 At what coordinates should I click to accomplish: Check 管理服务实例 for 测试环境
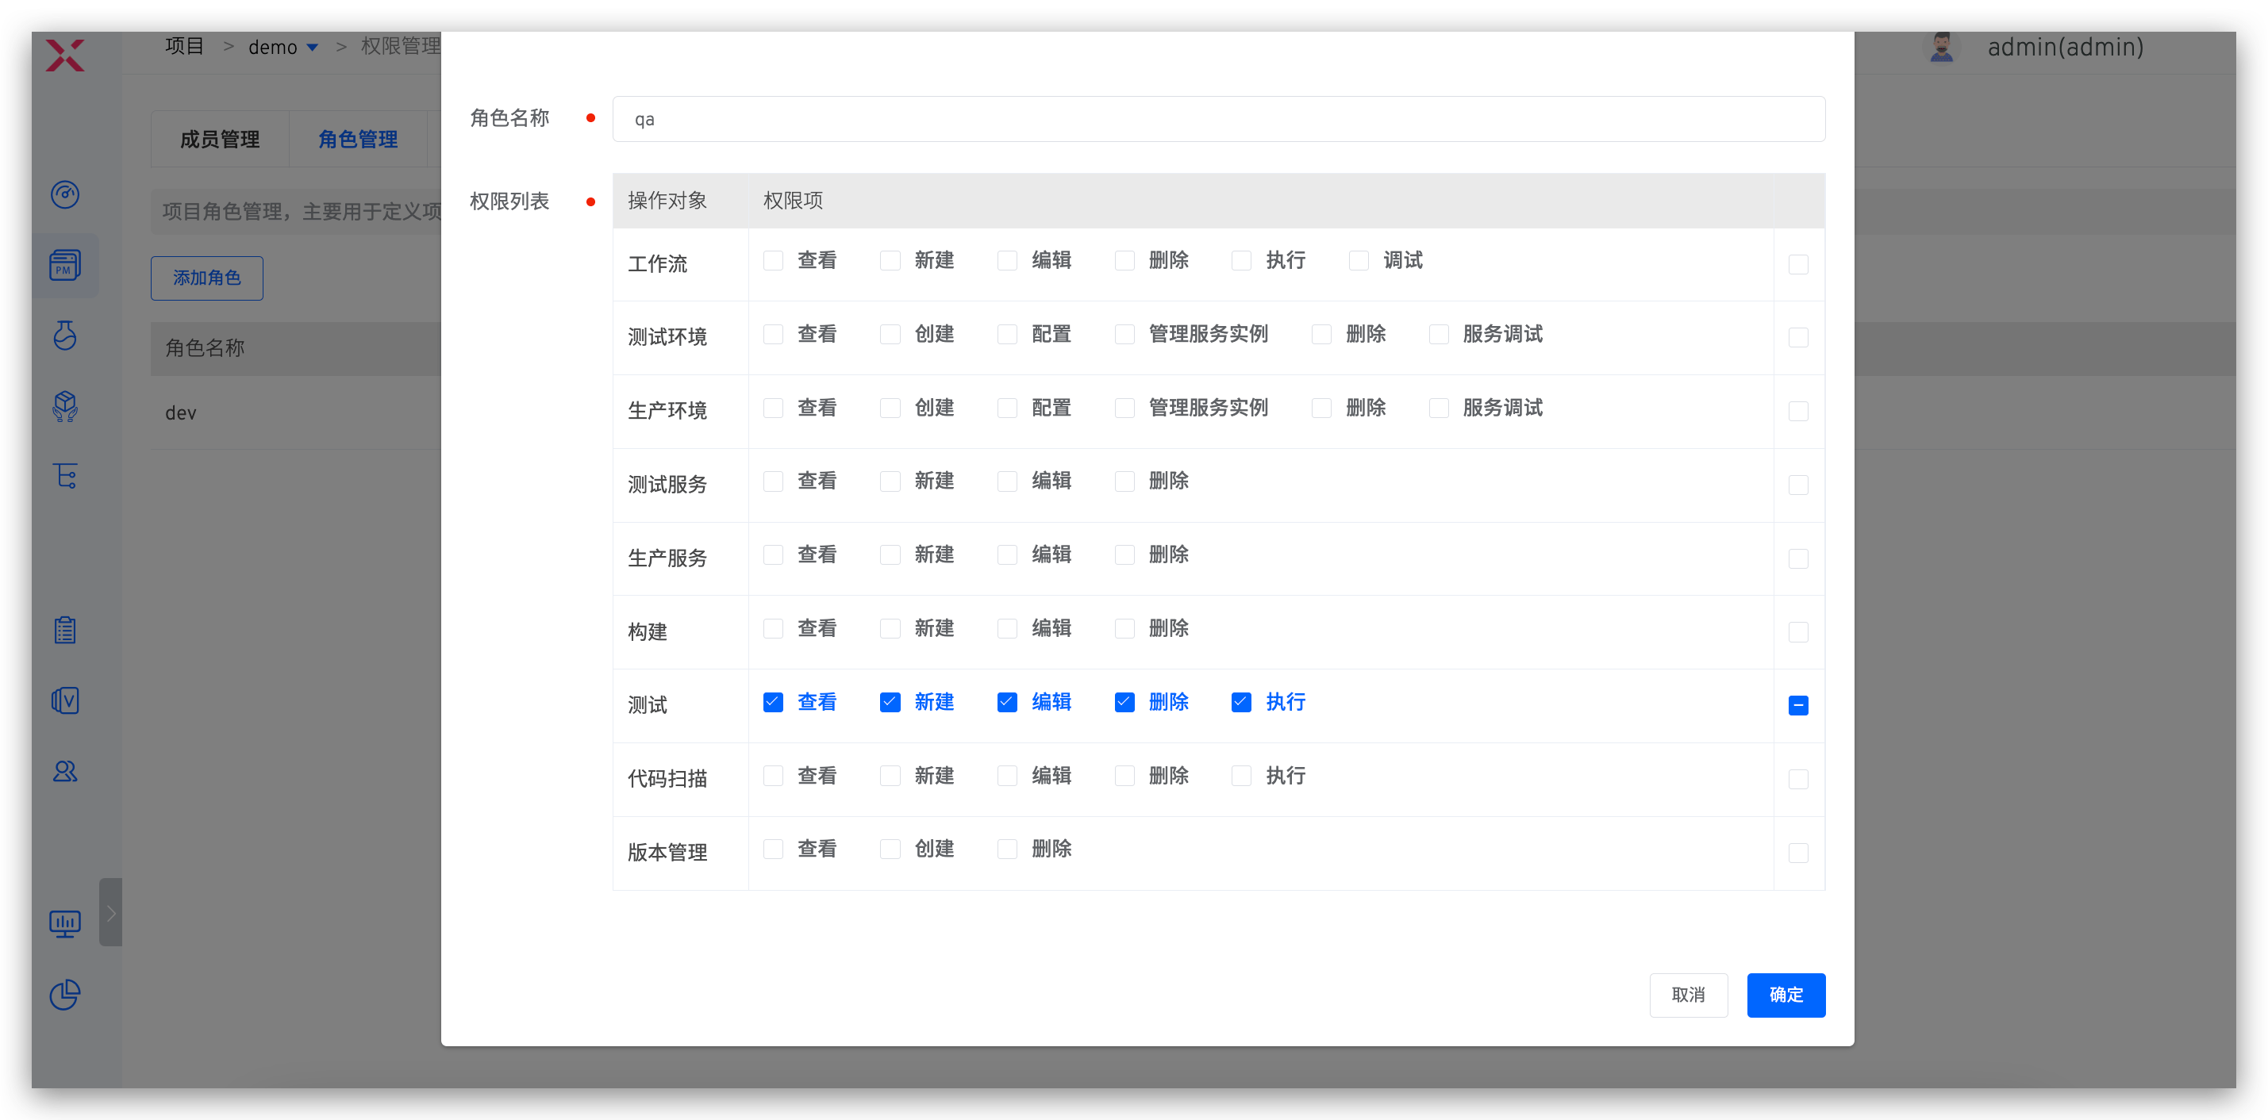click(1124, 334)
